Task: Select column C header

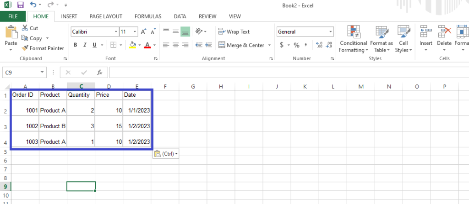Action: (x=81, y=87)
